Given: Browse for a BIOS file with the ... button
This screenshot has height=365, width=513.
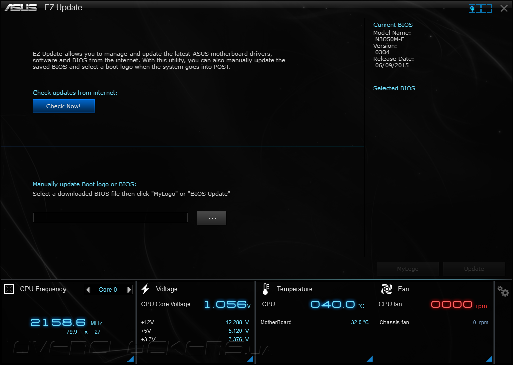Looking at the screenshot, I should click(x=212, y=218).
